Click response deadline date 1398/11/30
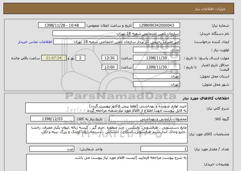The height and width of the screenshot is (171, 241). (156, 58)
